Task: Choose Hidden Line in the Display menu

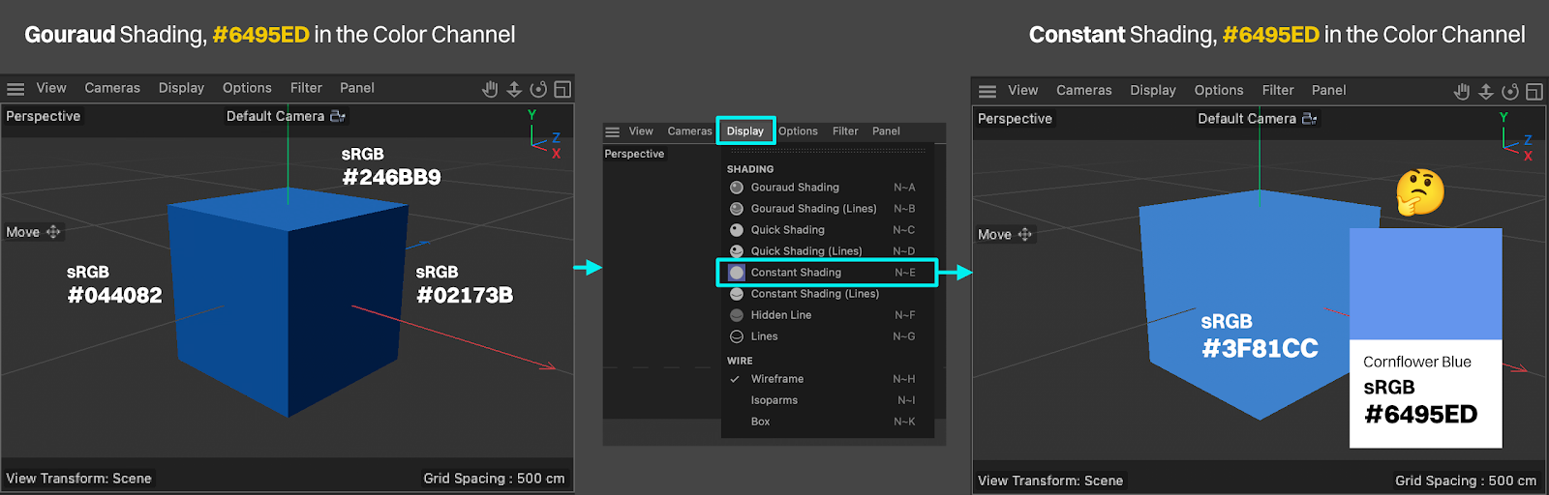Action: [781, 315]
